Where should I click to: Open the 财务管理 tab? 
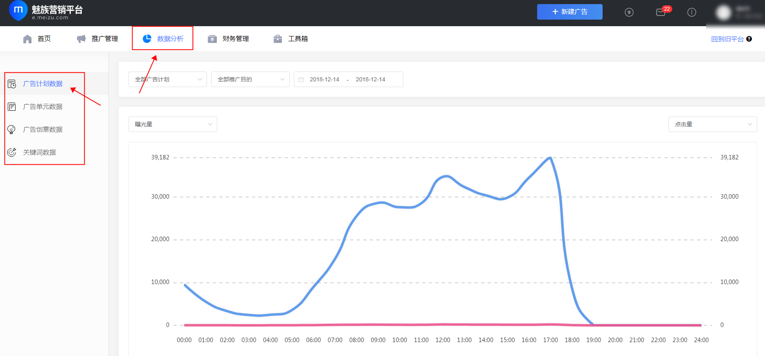[x=229, y=39]
